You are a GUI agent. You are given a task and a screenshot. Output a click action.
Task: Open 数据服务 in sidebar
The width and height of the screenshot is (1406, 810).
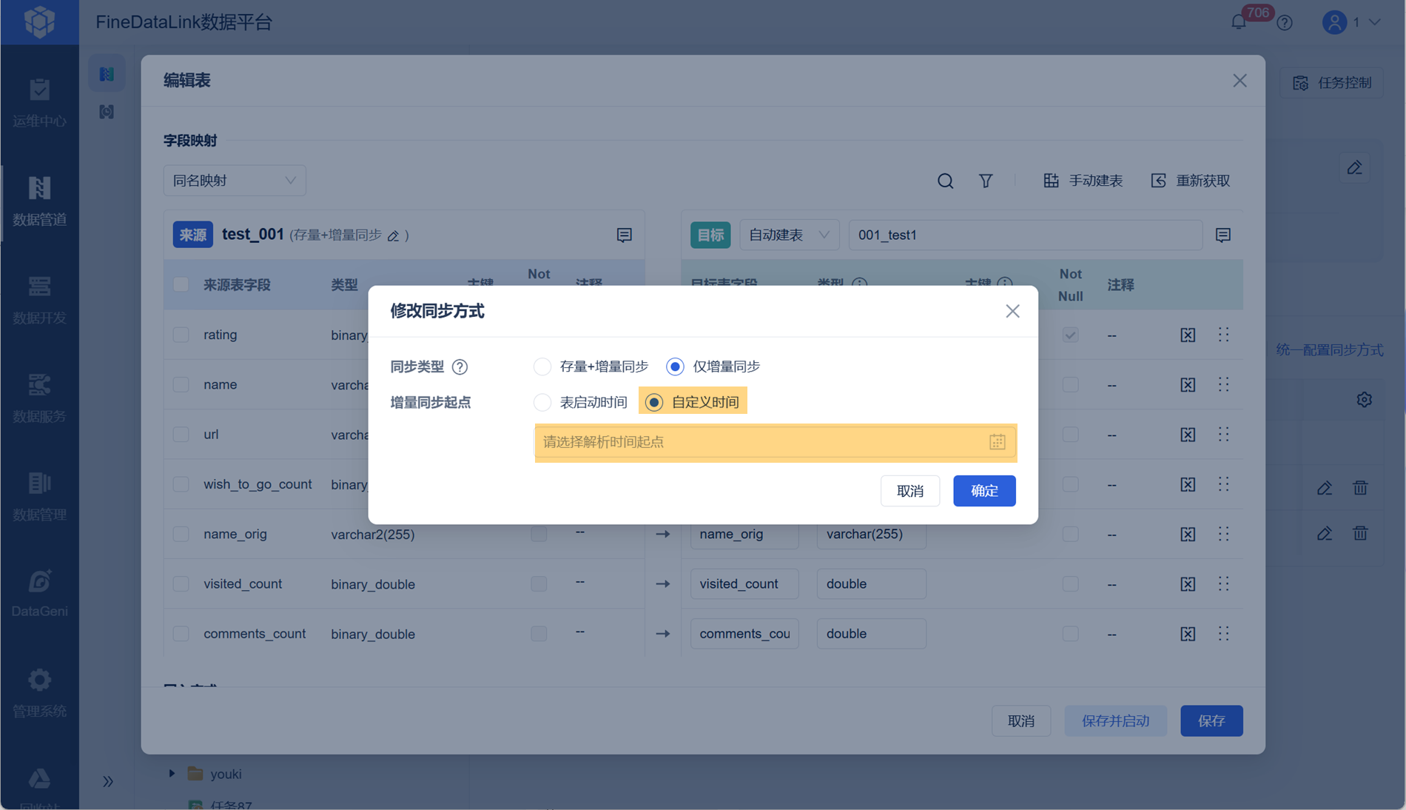39,398
